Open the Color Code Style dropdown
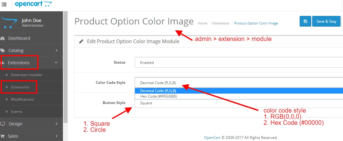 pyautogui.click(x=238, y=83)
